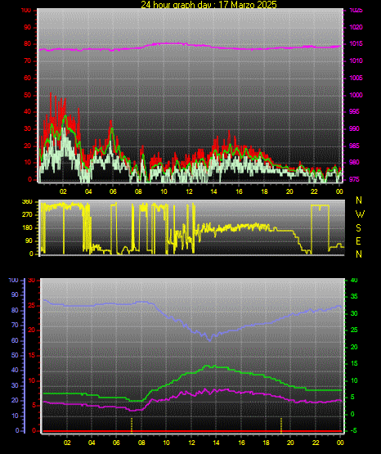The width and height of the screenshot is (381, 454).
Task: Select the 180 label on the wind direction axis
Action: coord(28,228)
